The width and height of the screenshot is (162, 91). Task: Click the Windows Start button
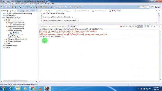(3, 89)
